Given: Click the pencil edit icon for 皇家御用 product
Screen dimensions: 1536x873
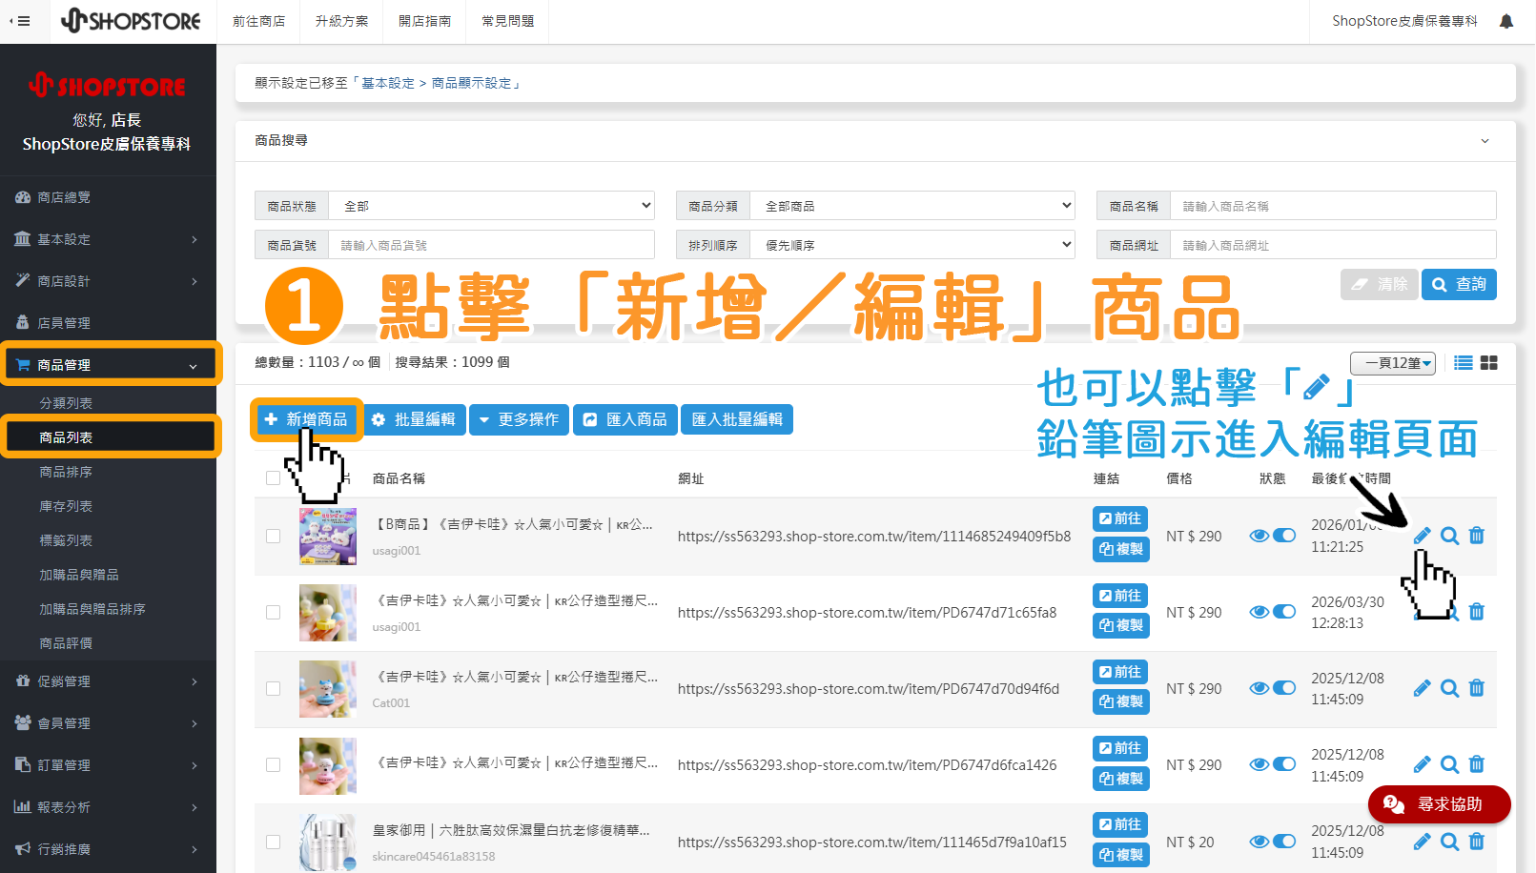Looking at the screenshot, I should [1422, 842].
